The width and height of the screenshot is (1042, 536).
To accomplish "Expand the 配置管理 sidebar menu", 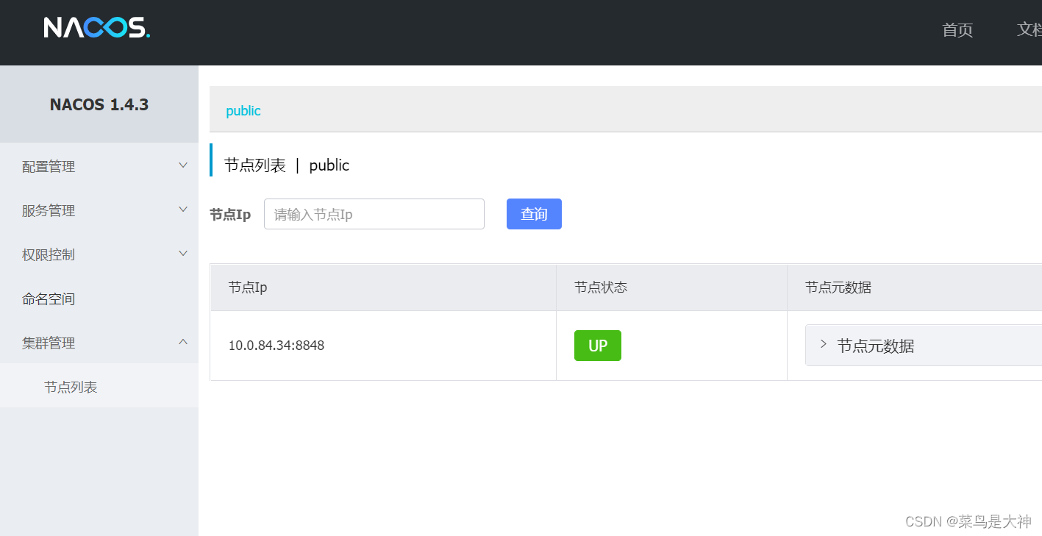I will tap(99, 166).
